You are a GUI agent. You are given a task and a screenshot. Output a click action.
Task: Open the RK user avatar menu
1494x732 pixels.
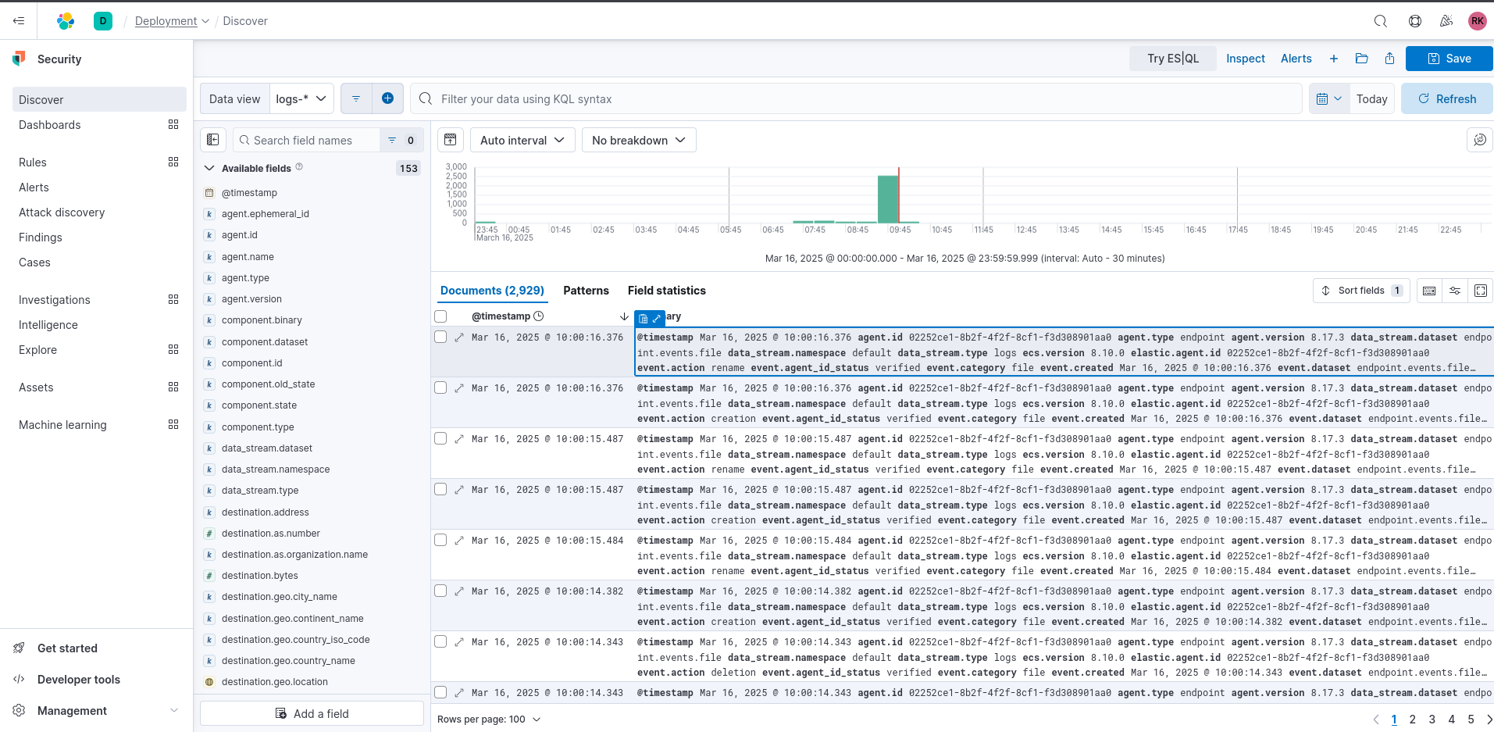1477,21
